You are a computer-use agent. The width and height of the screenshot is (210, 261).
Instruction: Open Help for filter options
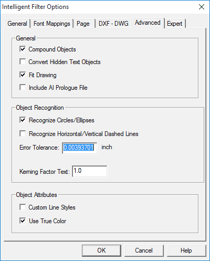(x=186, y=250)
